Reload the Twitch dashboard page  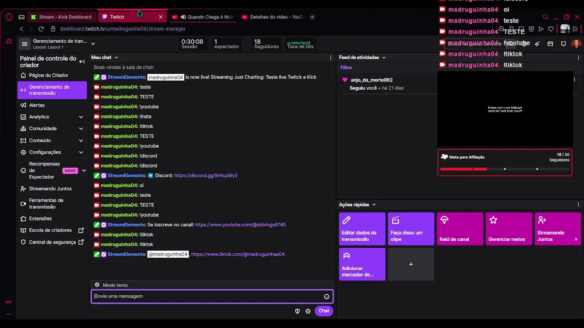click(x=41, y=29)
